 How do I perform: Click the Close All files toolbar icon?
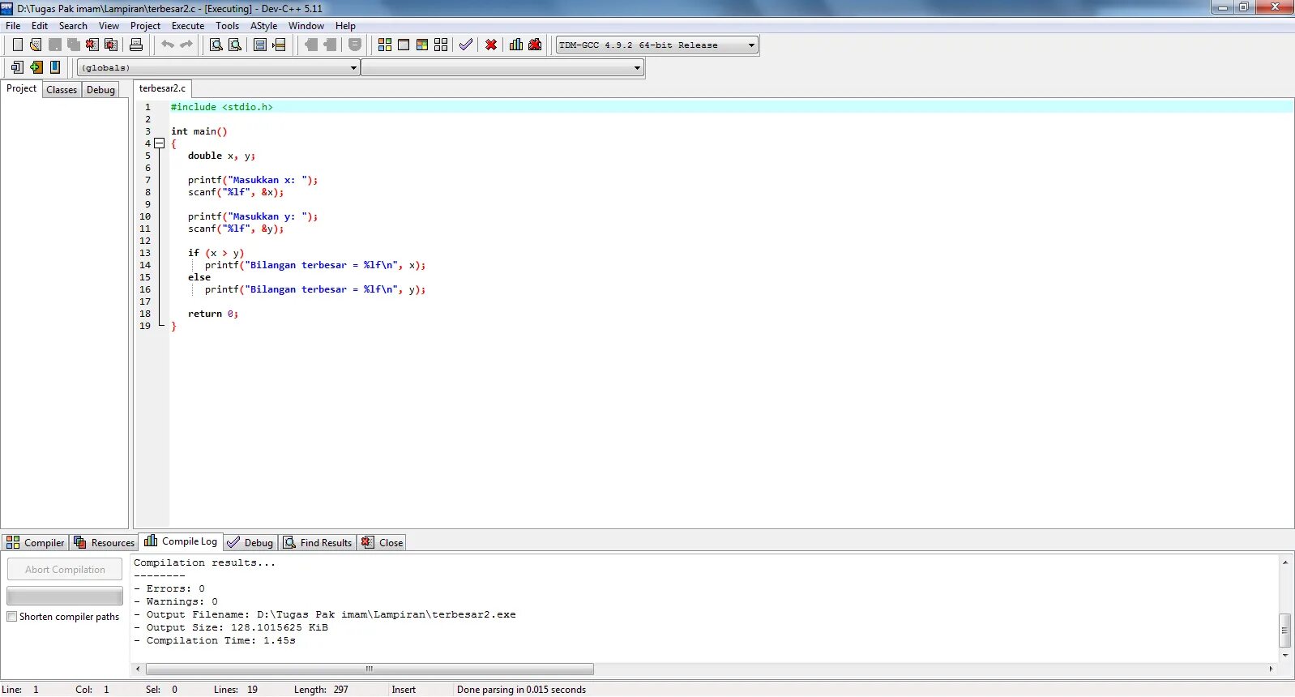click(111, 45)
